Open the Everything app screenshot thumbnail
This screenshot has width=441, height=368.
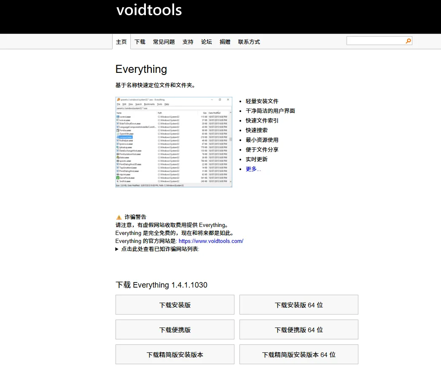(x=174, y=142)
